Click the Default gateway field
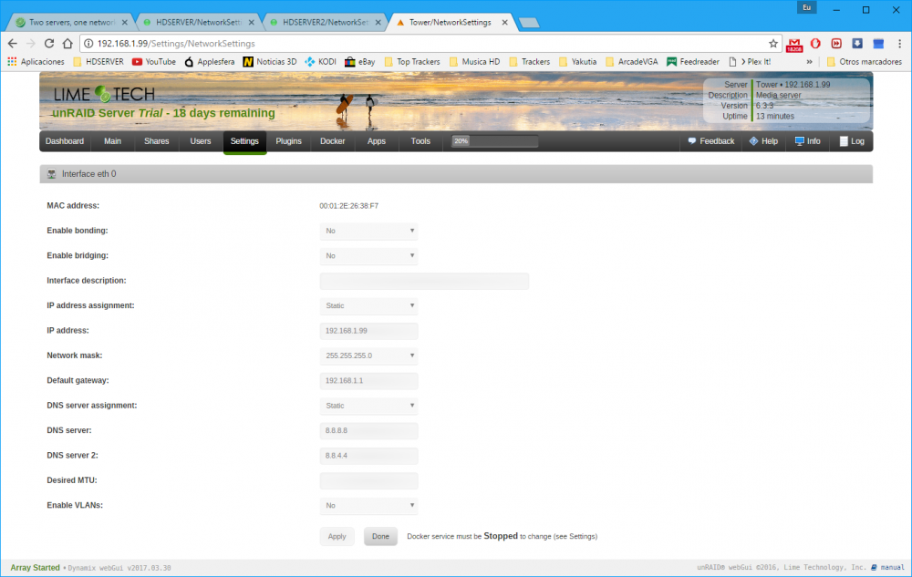Image resolution: width=912 pixels, height=577 pixels. [368, 381]
